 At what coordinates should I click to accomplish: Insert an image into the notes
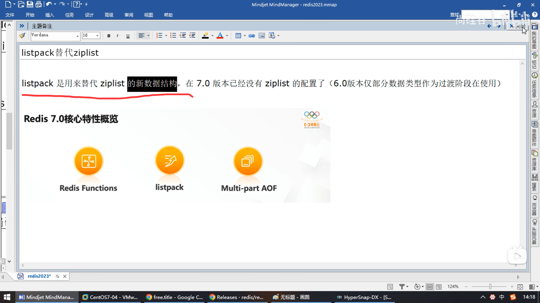pos(262,36)
